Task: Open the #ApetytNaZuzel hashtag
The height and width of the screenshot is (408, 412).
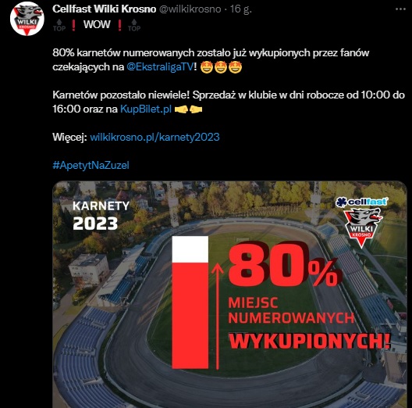Action: click(x=91, y=165)
